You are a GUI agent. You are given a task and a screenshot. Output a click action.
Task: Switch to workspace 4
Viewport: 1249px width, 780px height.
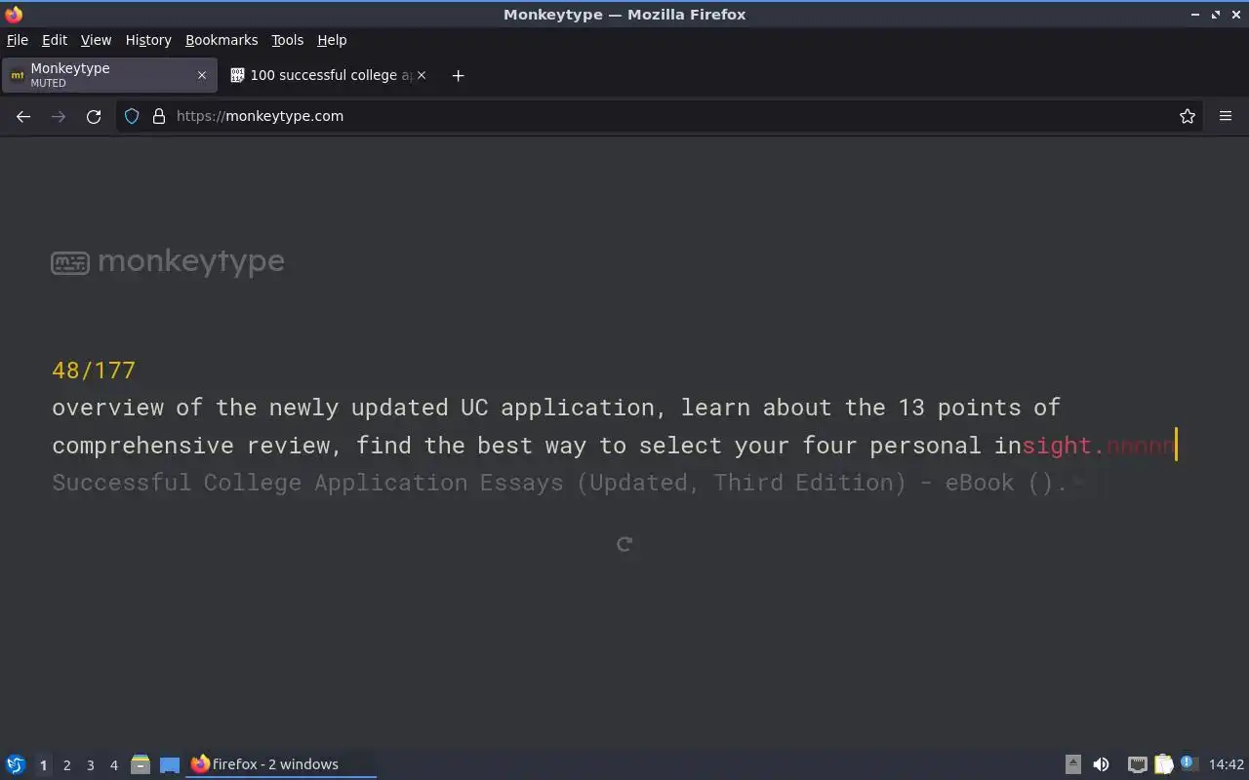click(113, 765)
